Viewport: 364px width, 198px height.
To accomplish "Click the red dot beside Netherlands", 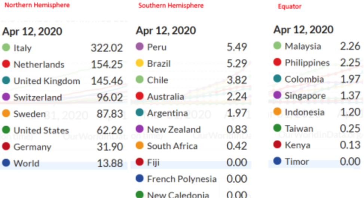I will click(x=6, y=64).
